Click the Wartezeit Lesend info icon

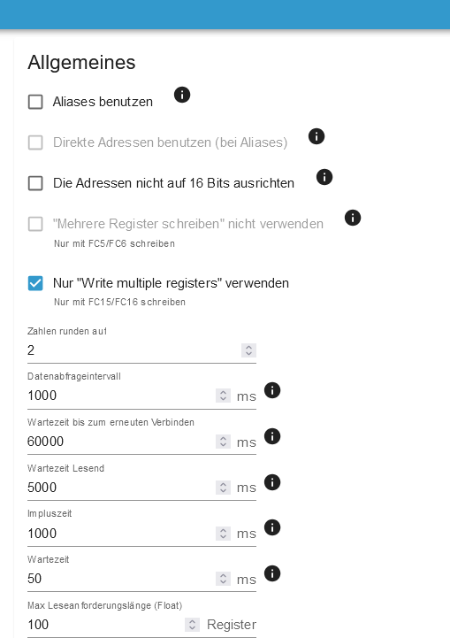[272, 482]
